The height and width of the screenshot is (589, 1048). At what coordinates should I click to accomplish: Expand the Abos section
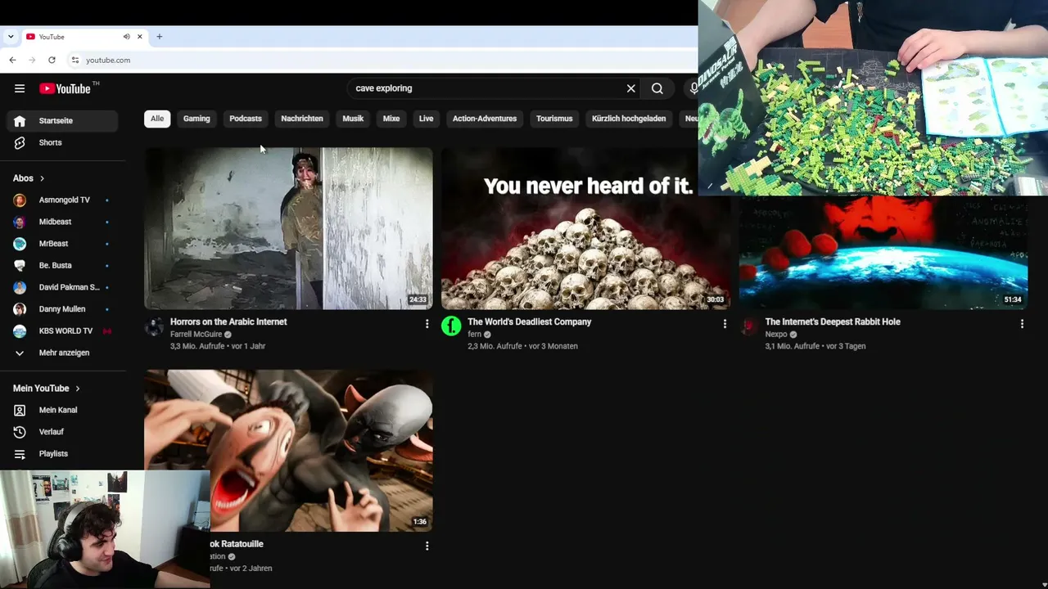(x=29, y=178)
